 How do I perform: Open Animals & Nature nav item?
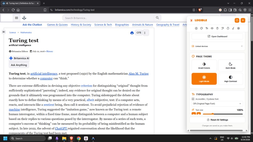click(x=143, y=25)
